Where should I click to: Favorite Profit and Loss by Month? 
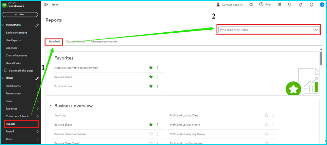pyautogui.click(x=266, y=124)
